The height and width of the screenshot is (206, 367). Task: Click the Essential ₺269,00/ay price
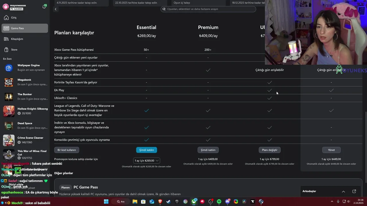pos(147,36)
